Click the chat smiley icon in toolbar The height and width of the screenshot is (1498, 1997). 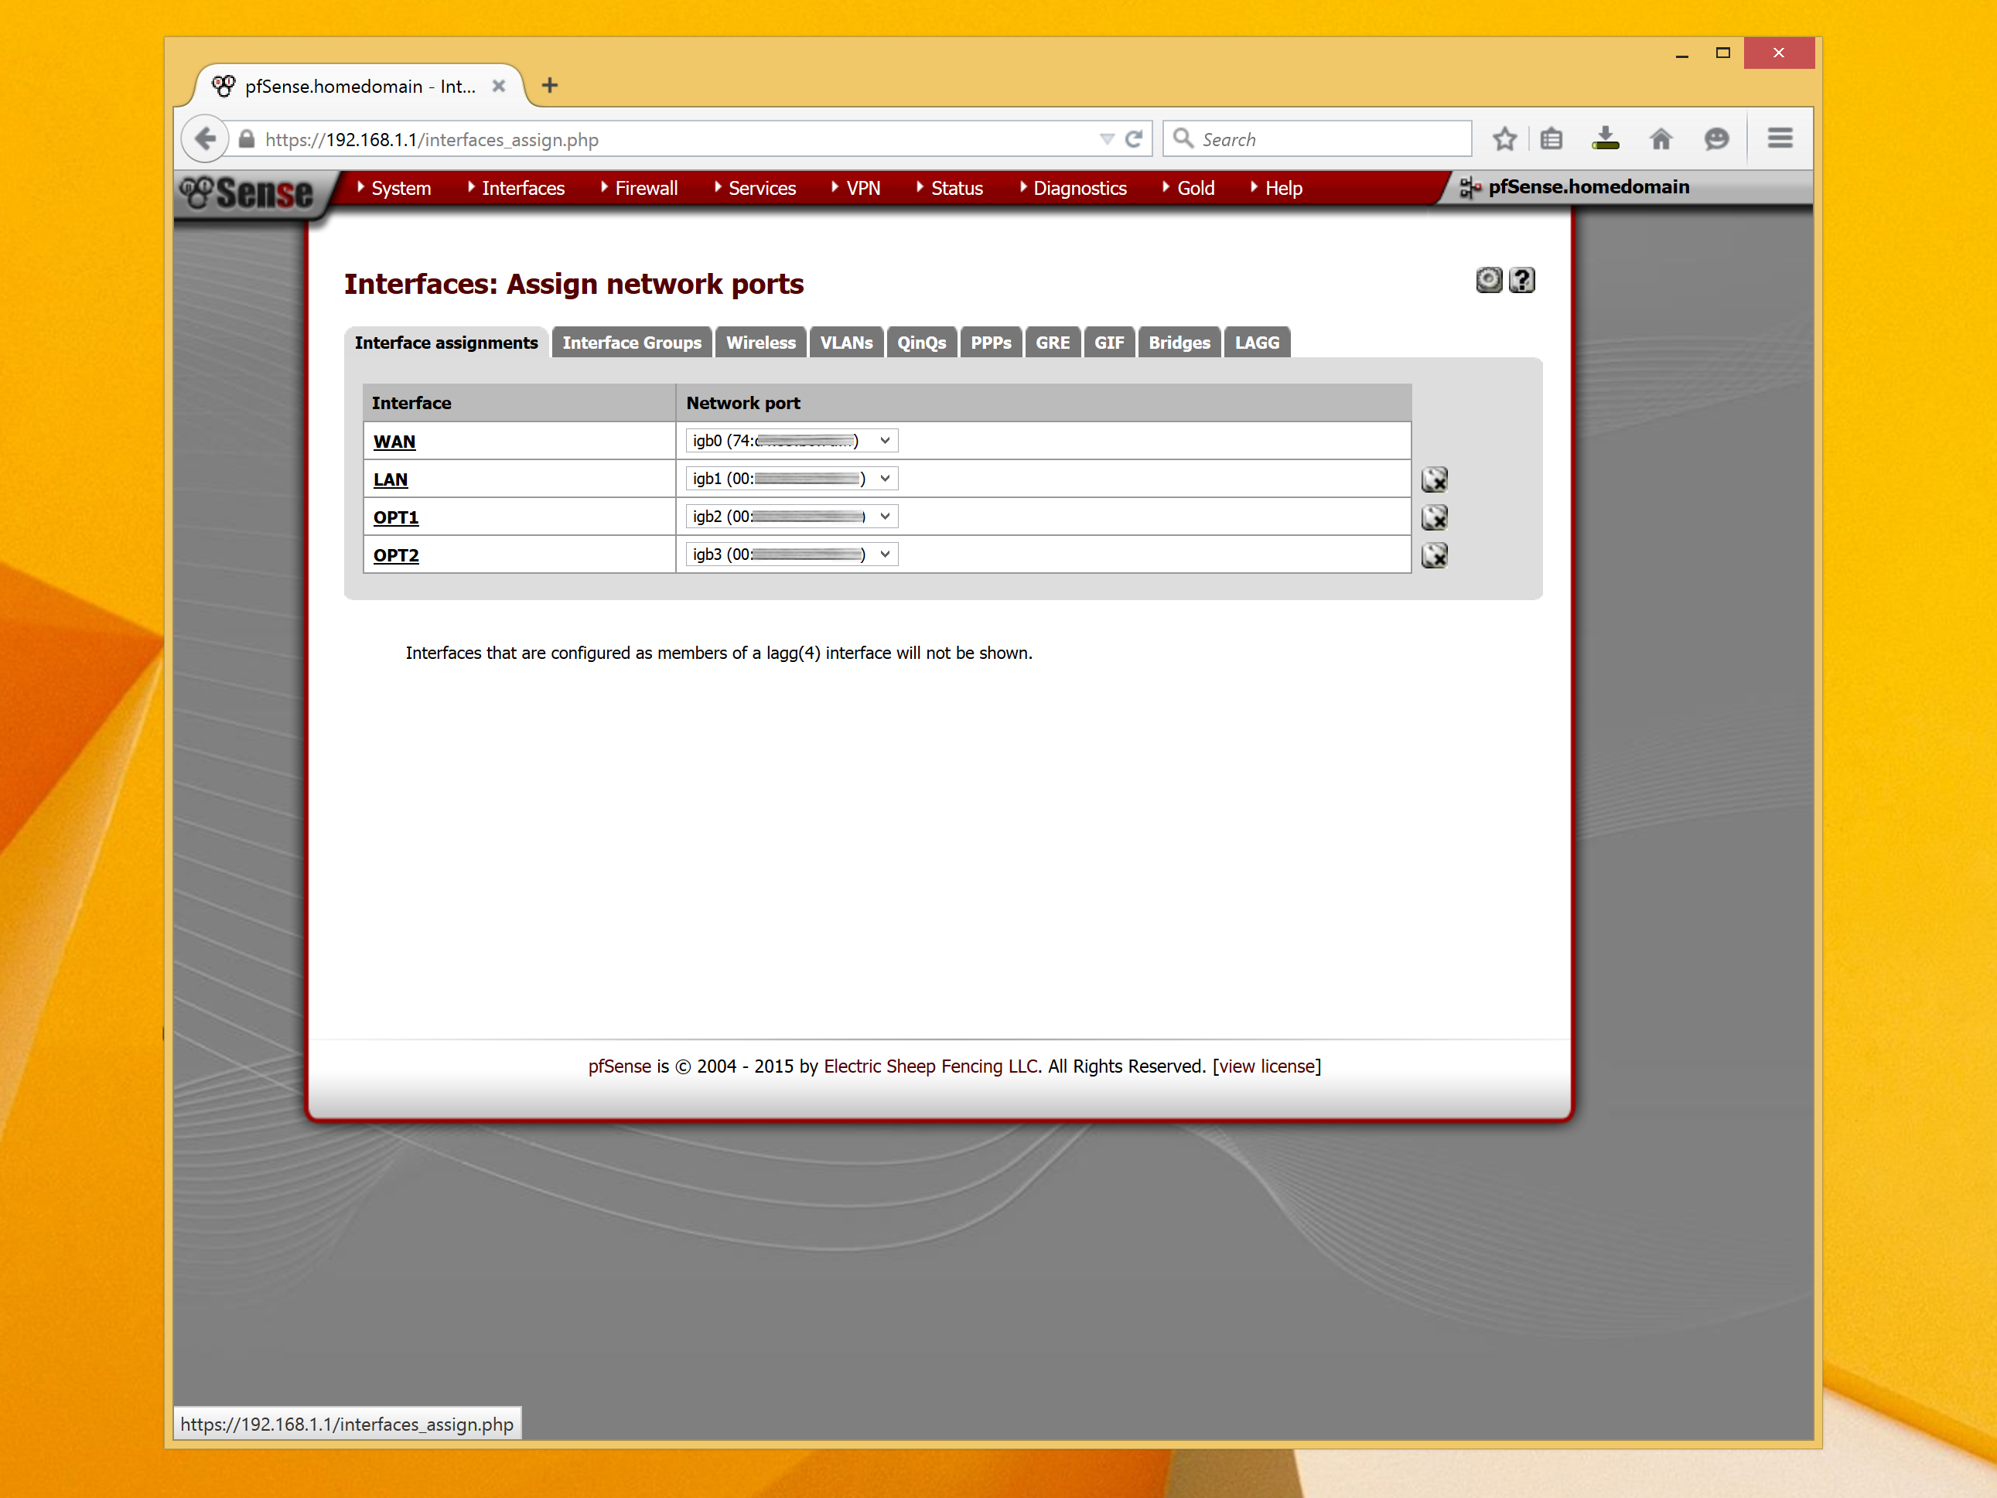[x=1716, y=139]
